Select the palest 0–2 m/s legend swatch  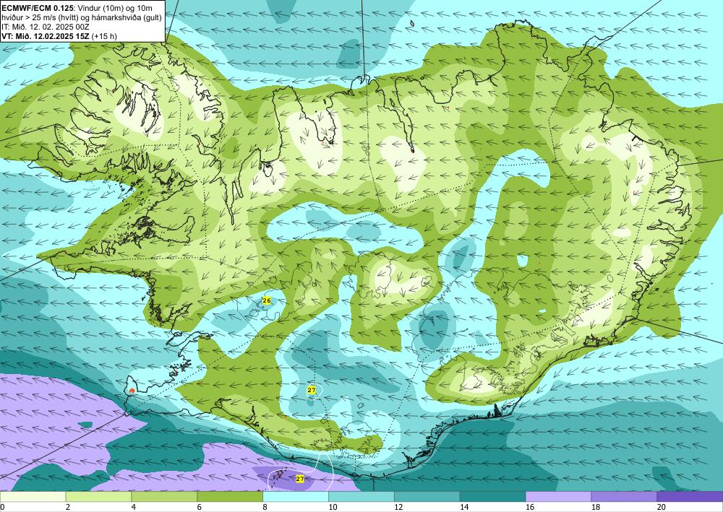[x=33, y=497]
